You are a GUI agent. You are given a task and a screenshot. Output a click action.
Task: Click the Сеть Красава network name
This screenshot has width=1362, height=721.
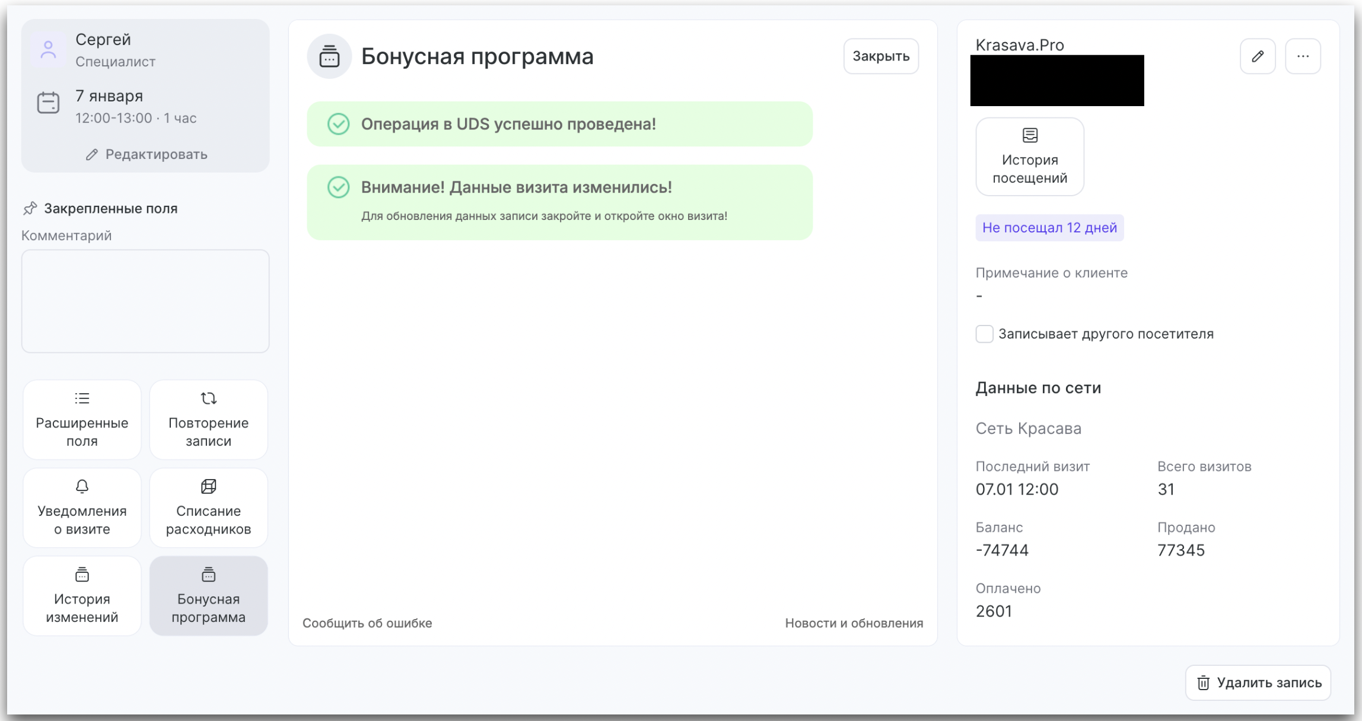1029,428
